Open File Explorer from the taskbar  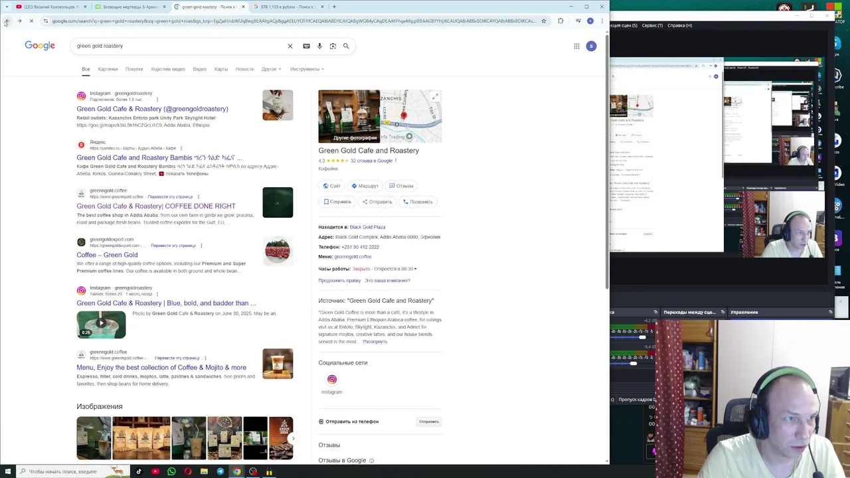click(x=204, y=471)
